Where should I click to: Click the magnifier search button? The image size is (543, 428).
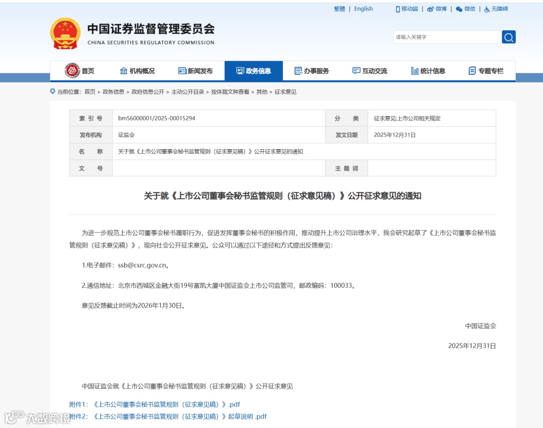tap(508, 37)
